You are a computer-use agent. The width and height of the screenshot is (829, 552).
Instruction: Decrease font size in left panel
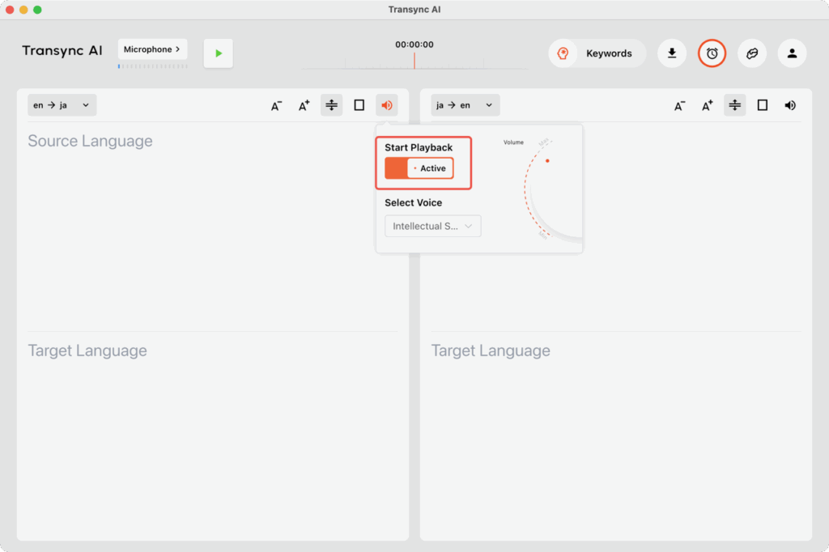click(x=276, y=105)
